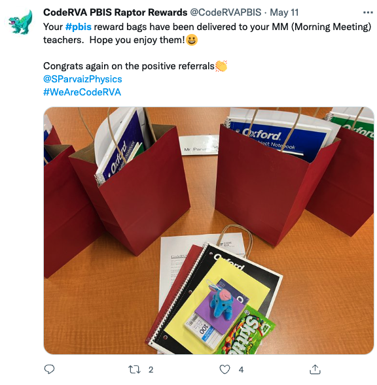Click the smiley face emoji
Viewport: 377px width, 385px height.
point(192,40)
